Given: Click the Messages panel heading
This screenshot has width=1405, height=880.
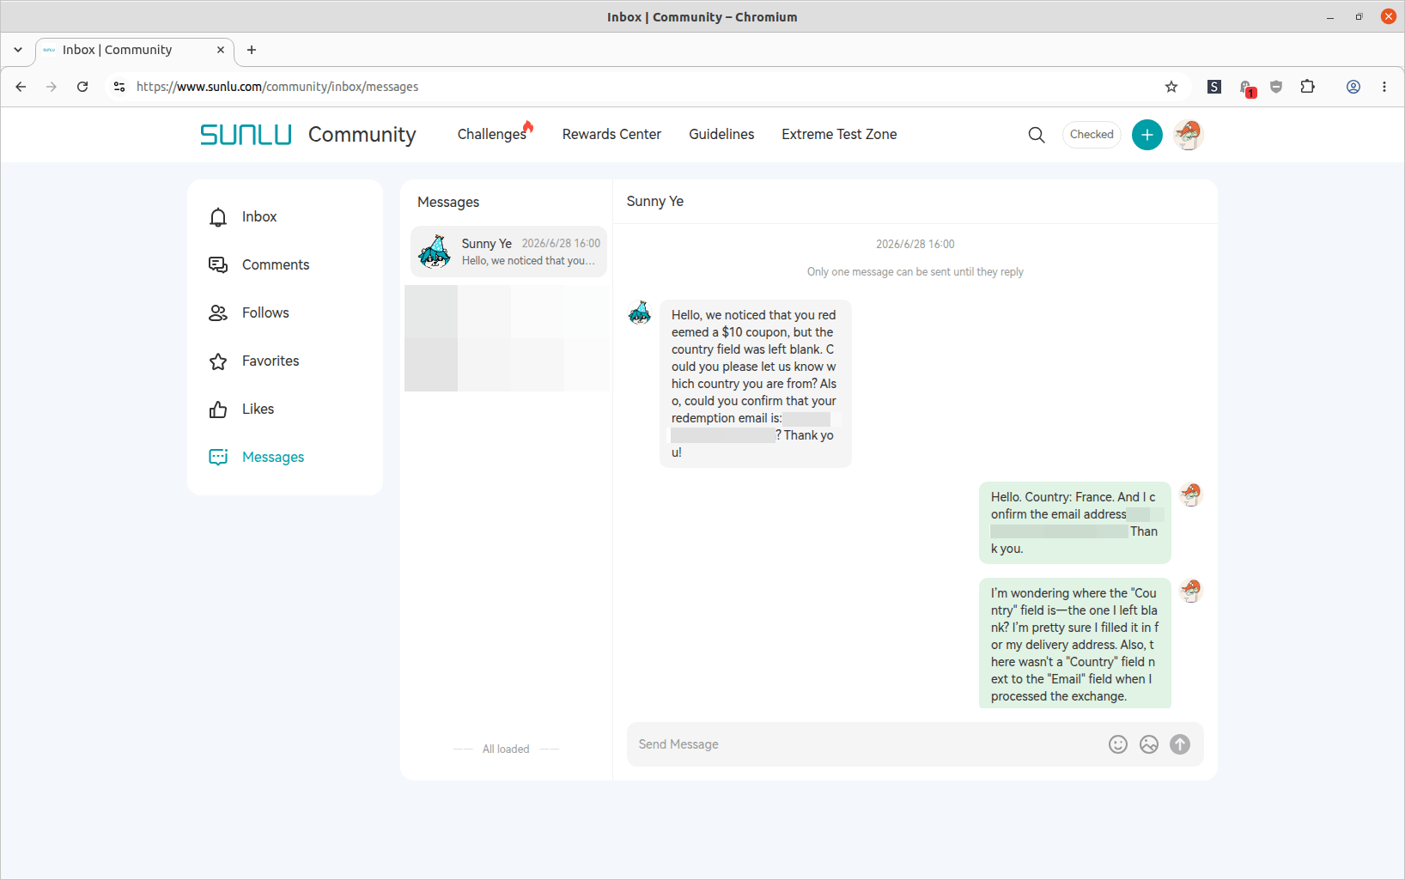Looking at the screenshot, I should pos(448,203).
